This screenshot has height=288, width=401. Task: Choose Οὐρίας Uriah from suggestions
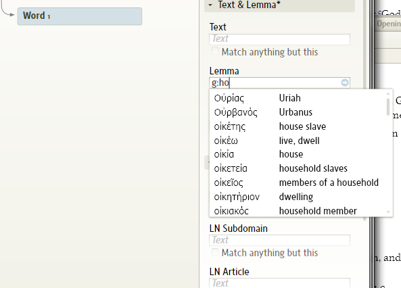298,98
